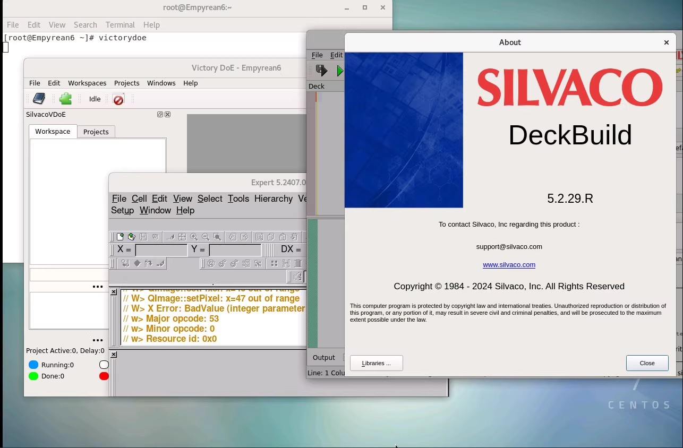
Task: Click the fit-view crosshair grid icon in Expert
Action: coord(182,237)
